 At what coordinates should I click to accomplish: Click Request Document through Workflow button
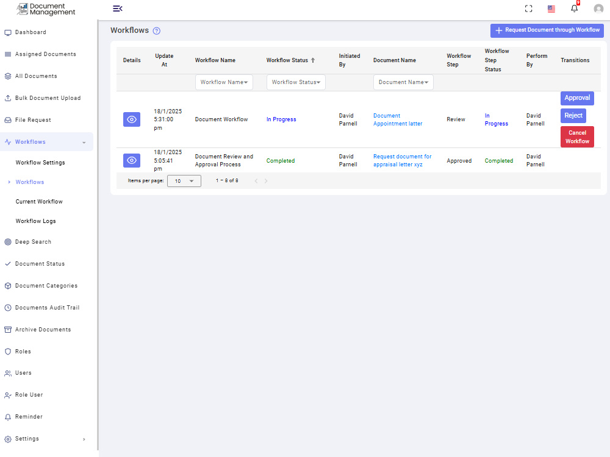[547, 30]
